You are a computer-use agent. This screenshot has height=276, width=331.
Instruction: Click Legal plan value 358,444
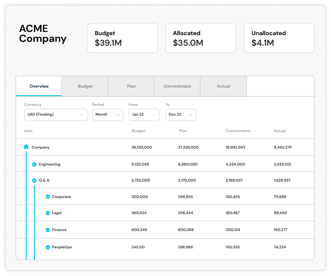point(185,213)
